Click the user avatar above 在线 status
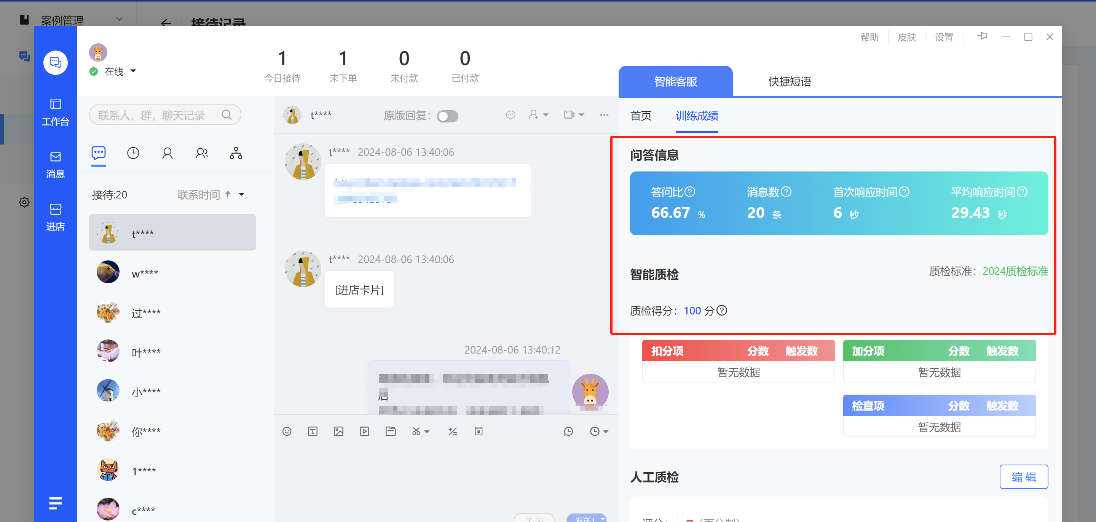The image size is (1096, 522). point(98,53)
